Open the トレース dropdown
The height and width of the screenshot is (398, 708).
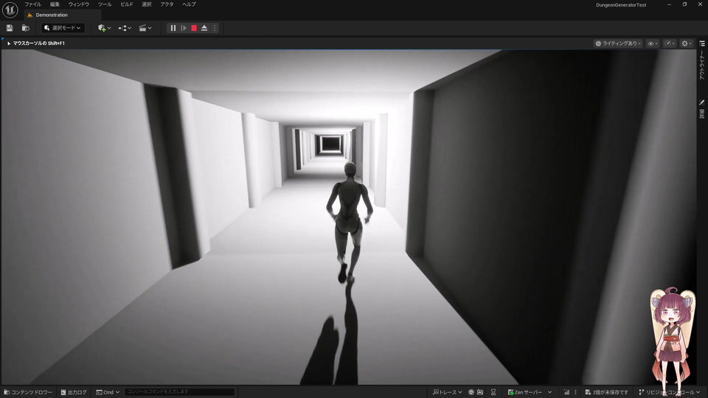(x=448, y=392)
